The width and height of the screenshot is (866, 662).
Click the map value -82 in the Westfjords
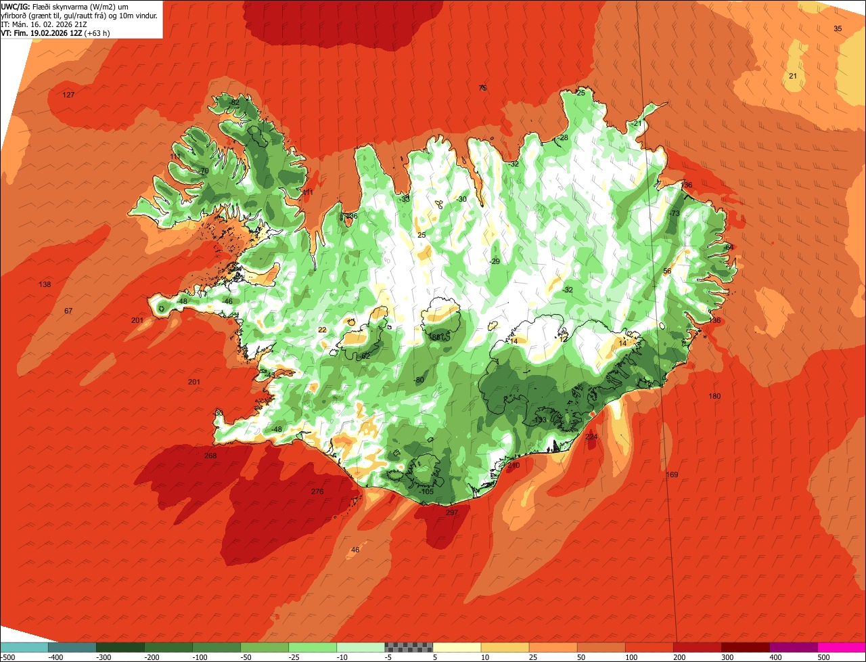pos(234,102)
